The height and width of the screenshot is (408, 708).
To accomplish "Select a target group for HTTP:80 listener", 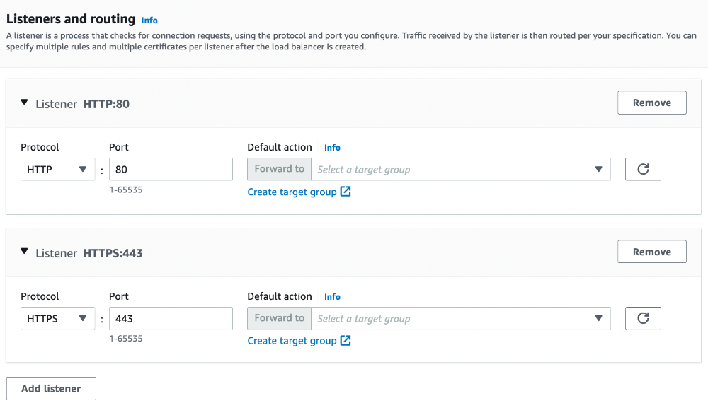I will 461,169.
